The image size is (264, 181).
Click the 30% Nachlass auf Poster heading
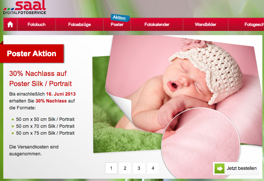(40, 79)
